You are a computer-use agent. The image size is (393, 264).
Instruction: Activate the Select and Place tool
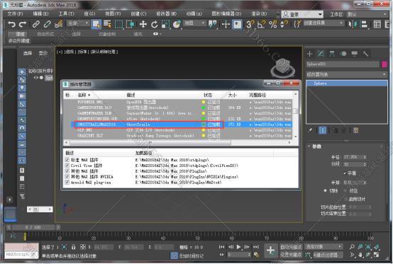coord(177,24)
